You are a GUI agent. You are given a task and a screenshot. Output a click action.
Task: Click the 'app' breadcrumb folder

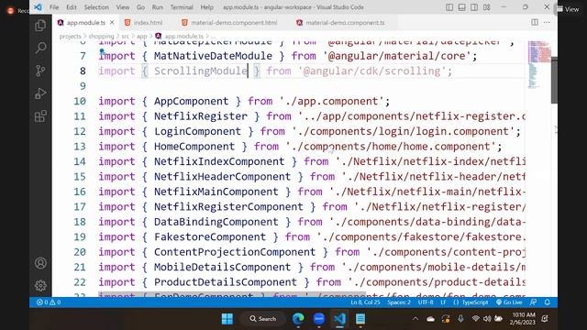click(x=141, y=36)
